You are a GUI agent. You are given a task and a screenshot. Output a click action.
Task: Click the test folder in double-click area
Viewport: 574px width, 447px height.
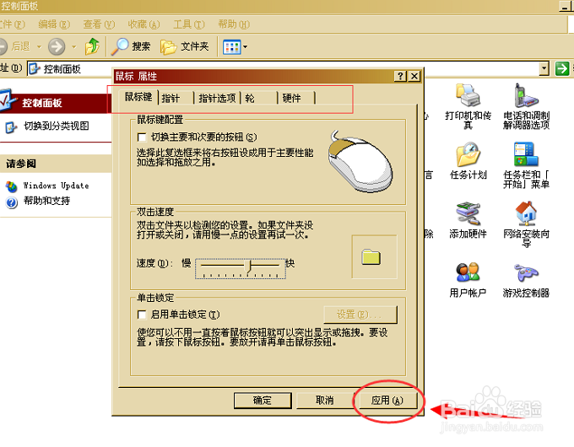[371, 257]
